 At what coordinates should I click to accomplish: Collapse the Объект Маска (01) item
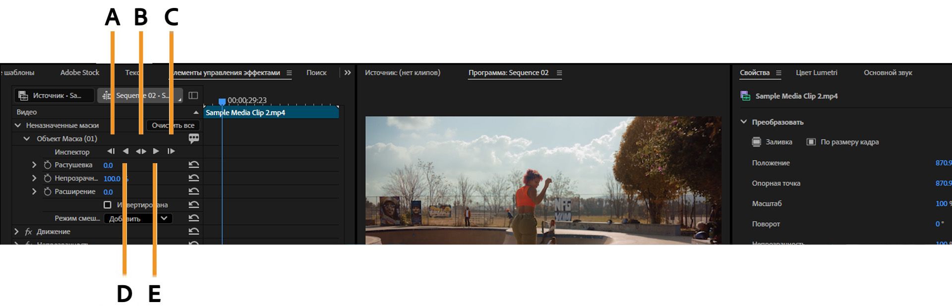click(27, 139)
